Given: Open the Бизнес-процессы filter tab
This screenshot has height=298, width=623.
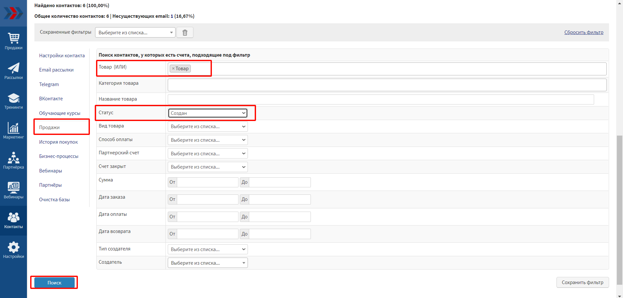Looking at the screenshot, I should 59,156.
